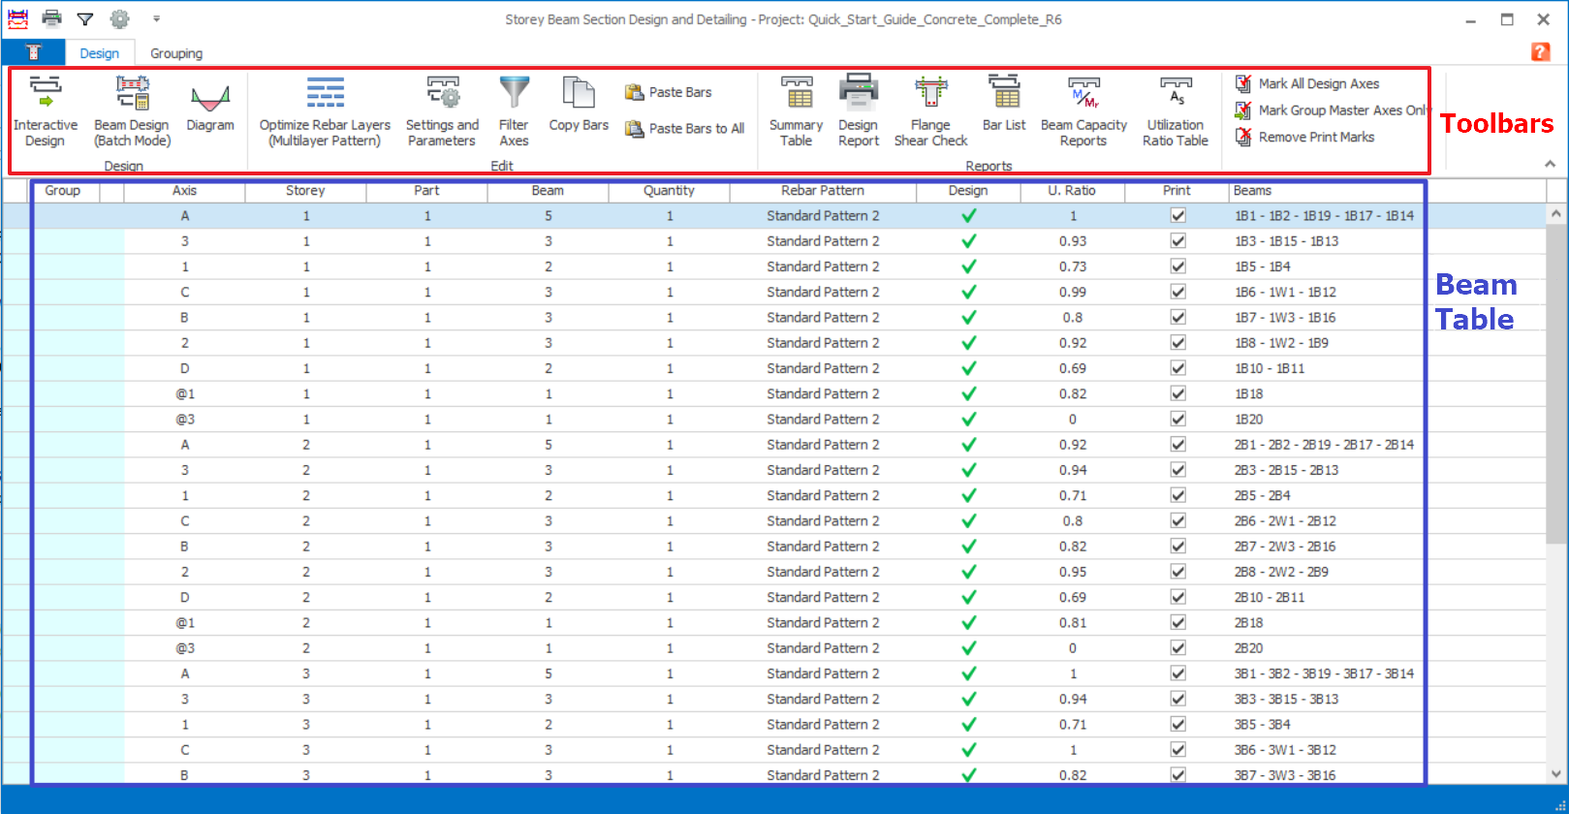Screen dimensions: 1569x814
Task: Click the Rebar Pattern column header
Action: click(823, 191)
